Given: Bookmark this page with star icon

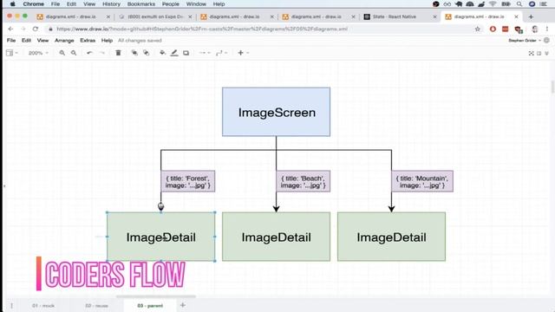Looking at the screenshot, I should [478, 29].
